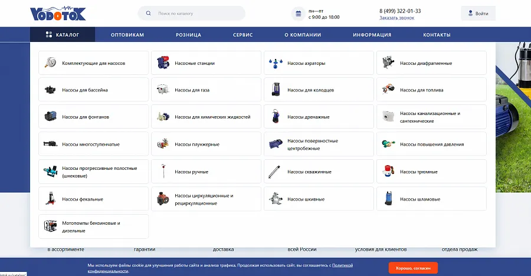The width and height of the screenshot is (531, 276).
Task: Click the Мотопомпы engine pump icon
Action: coord(51,226)
